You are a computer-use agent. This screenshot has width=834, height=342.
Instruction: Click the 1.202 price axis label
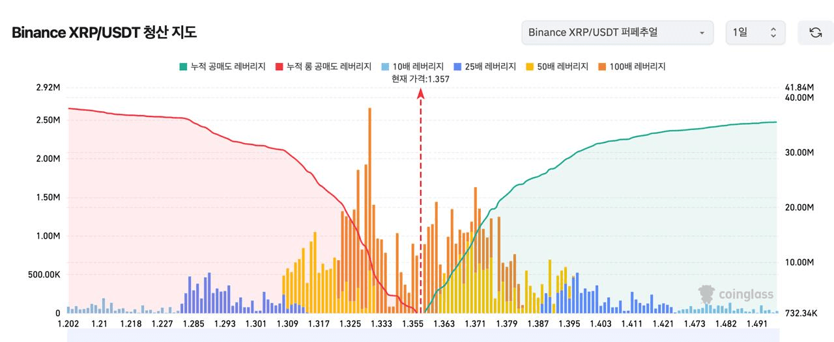68,324
